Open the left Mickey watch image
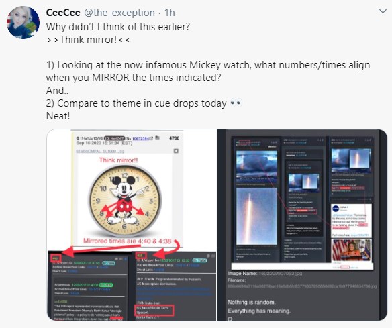Image resolution: width=392 pixels, height=328 pixels. point(132,225)
